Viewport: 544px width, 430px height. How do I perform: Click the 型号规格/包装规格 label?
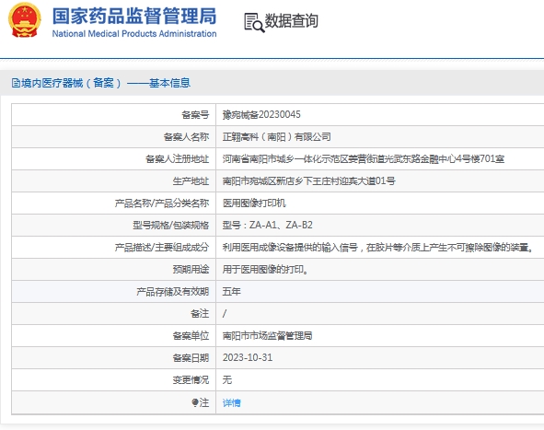pyautogui.click(x=171, y=226)
